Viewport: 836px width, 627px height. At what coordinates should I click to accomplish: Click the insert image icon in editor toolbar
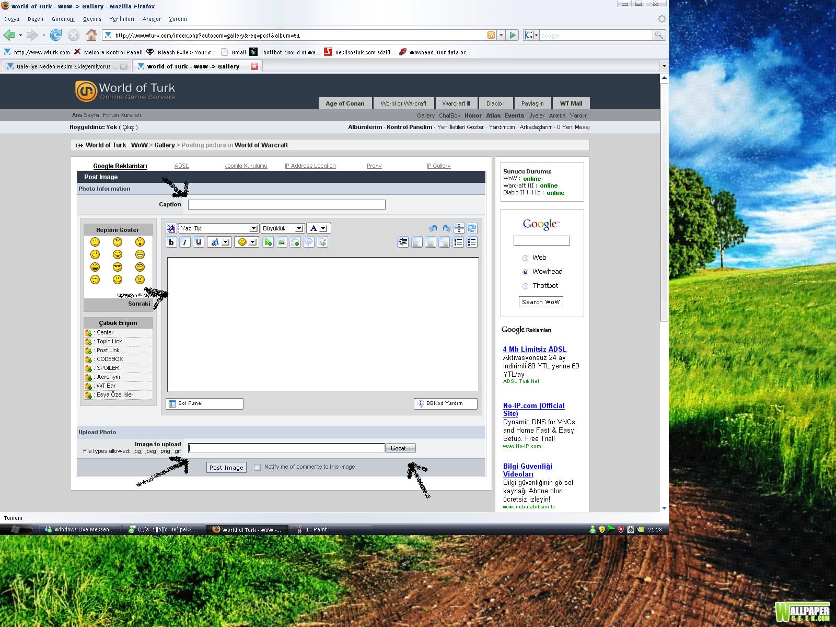point(282,242)
